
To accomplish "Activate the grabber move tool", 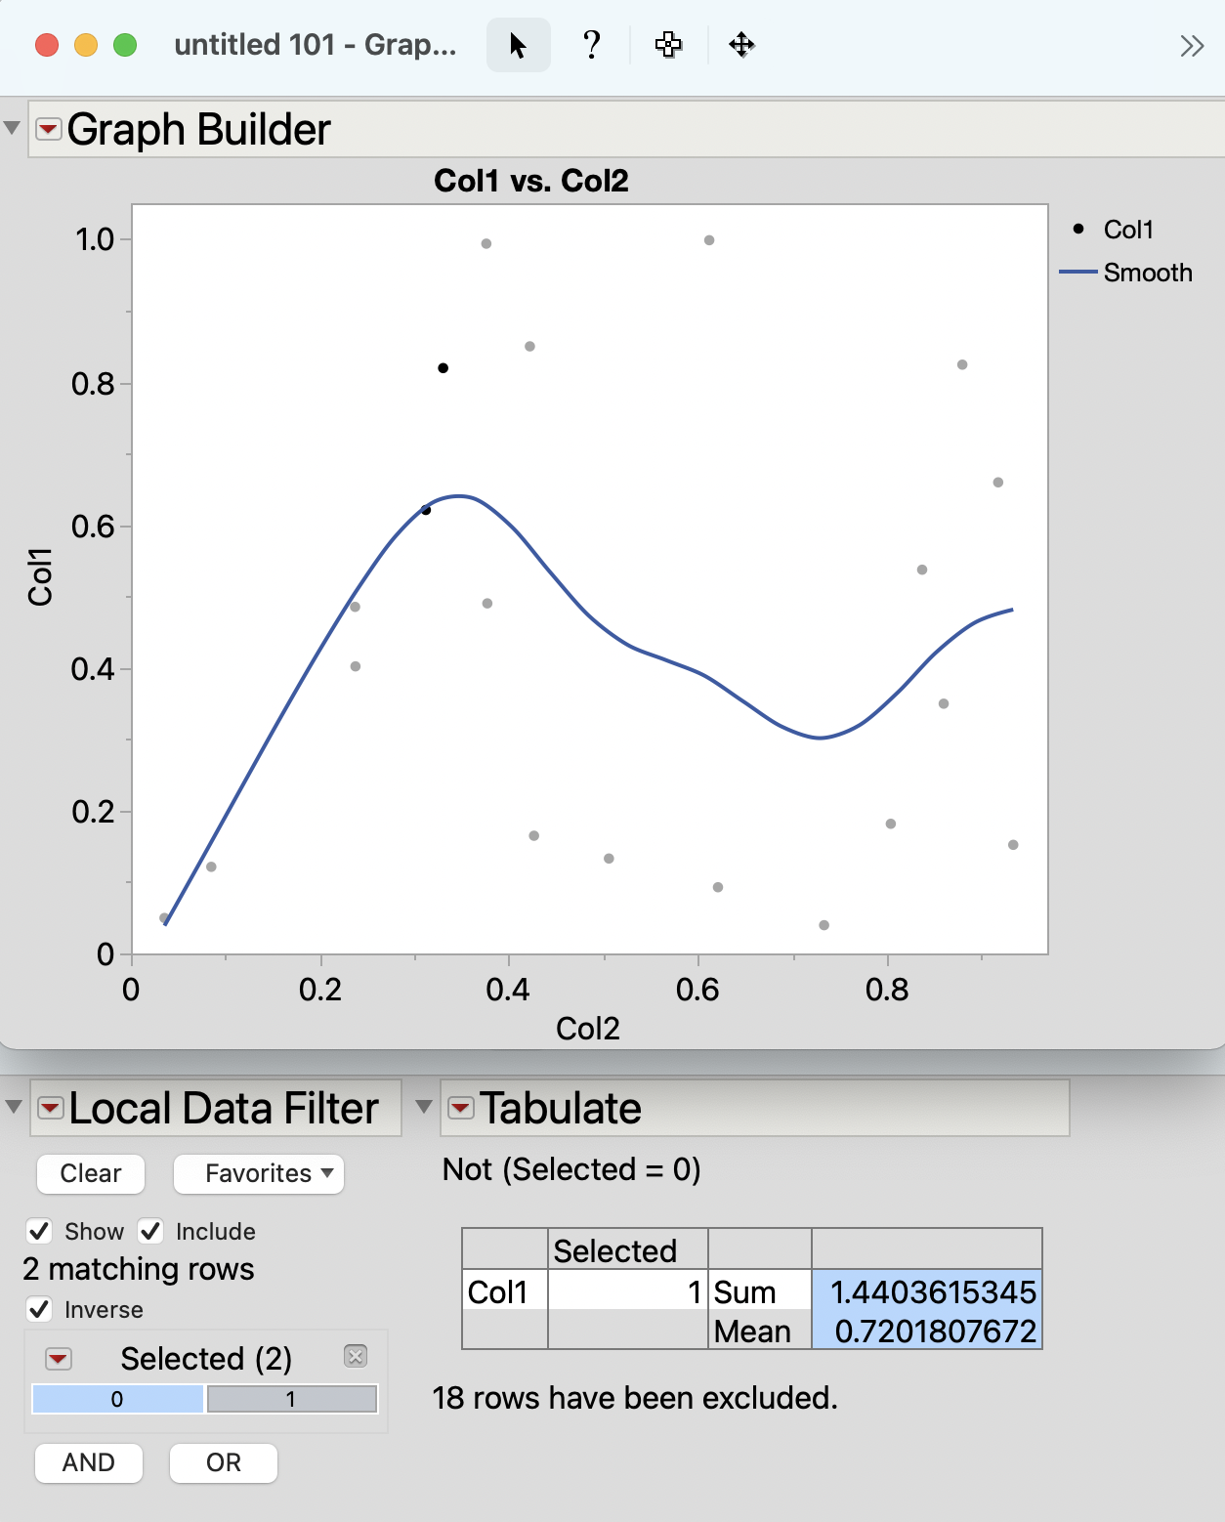I will [742, 45].
